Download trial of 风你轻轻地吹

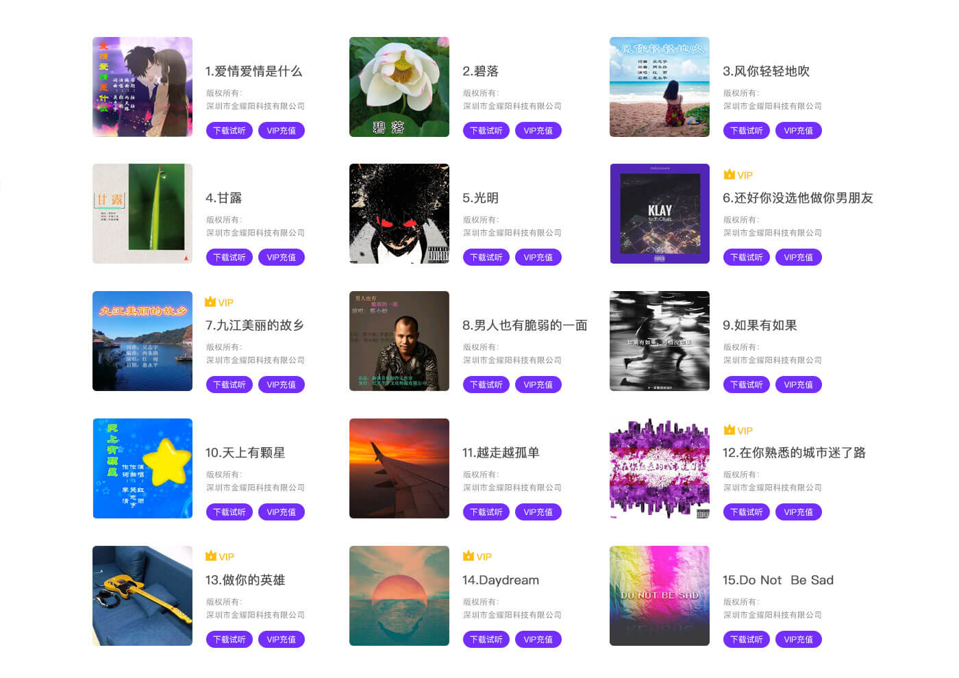[747, 131]
